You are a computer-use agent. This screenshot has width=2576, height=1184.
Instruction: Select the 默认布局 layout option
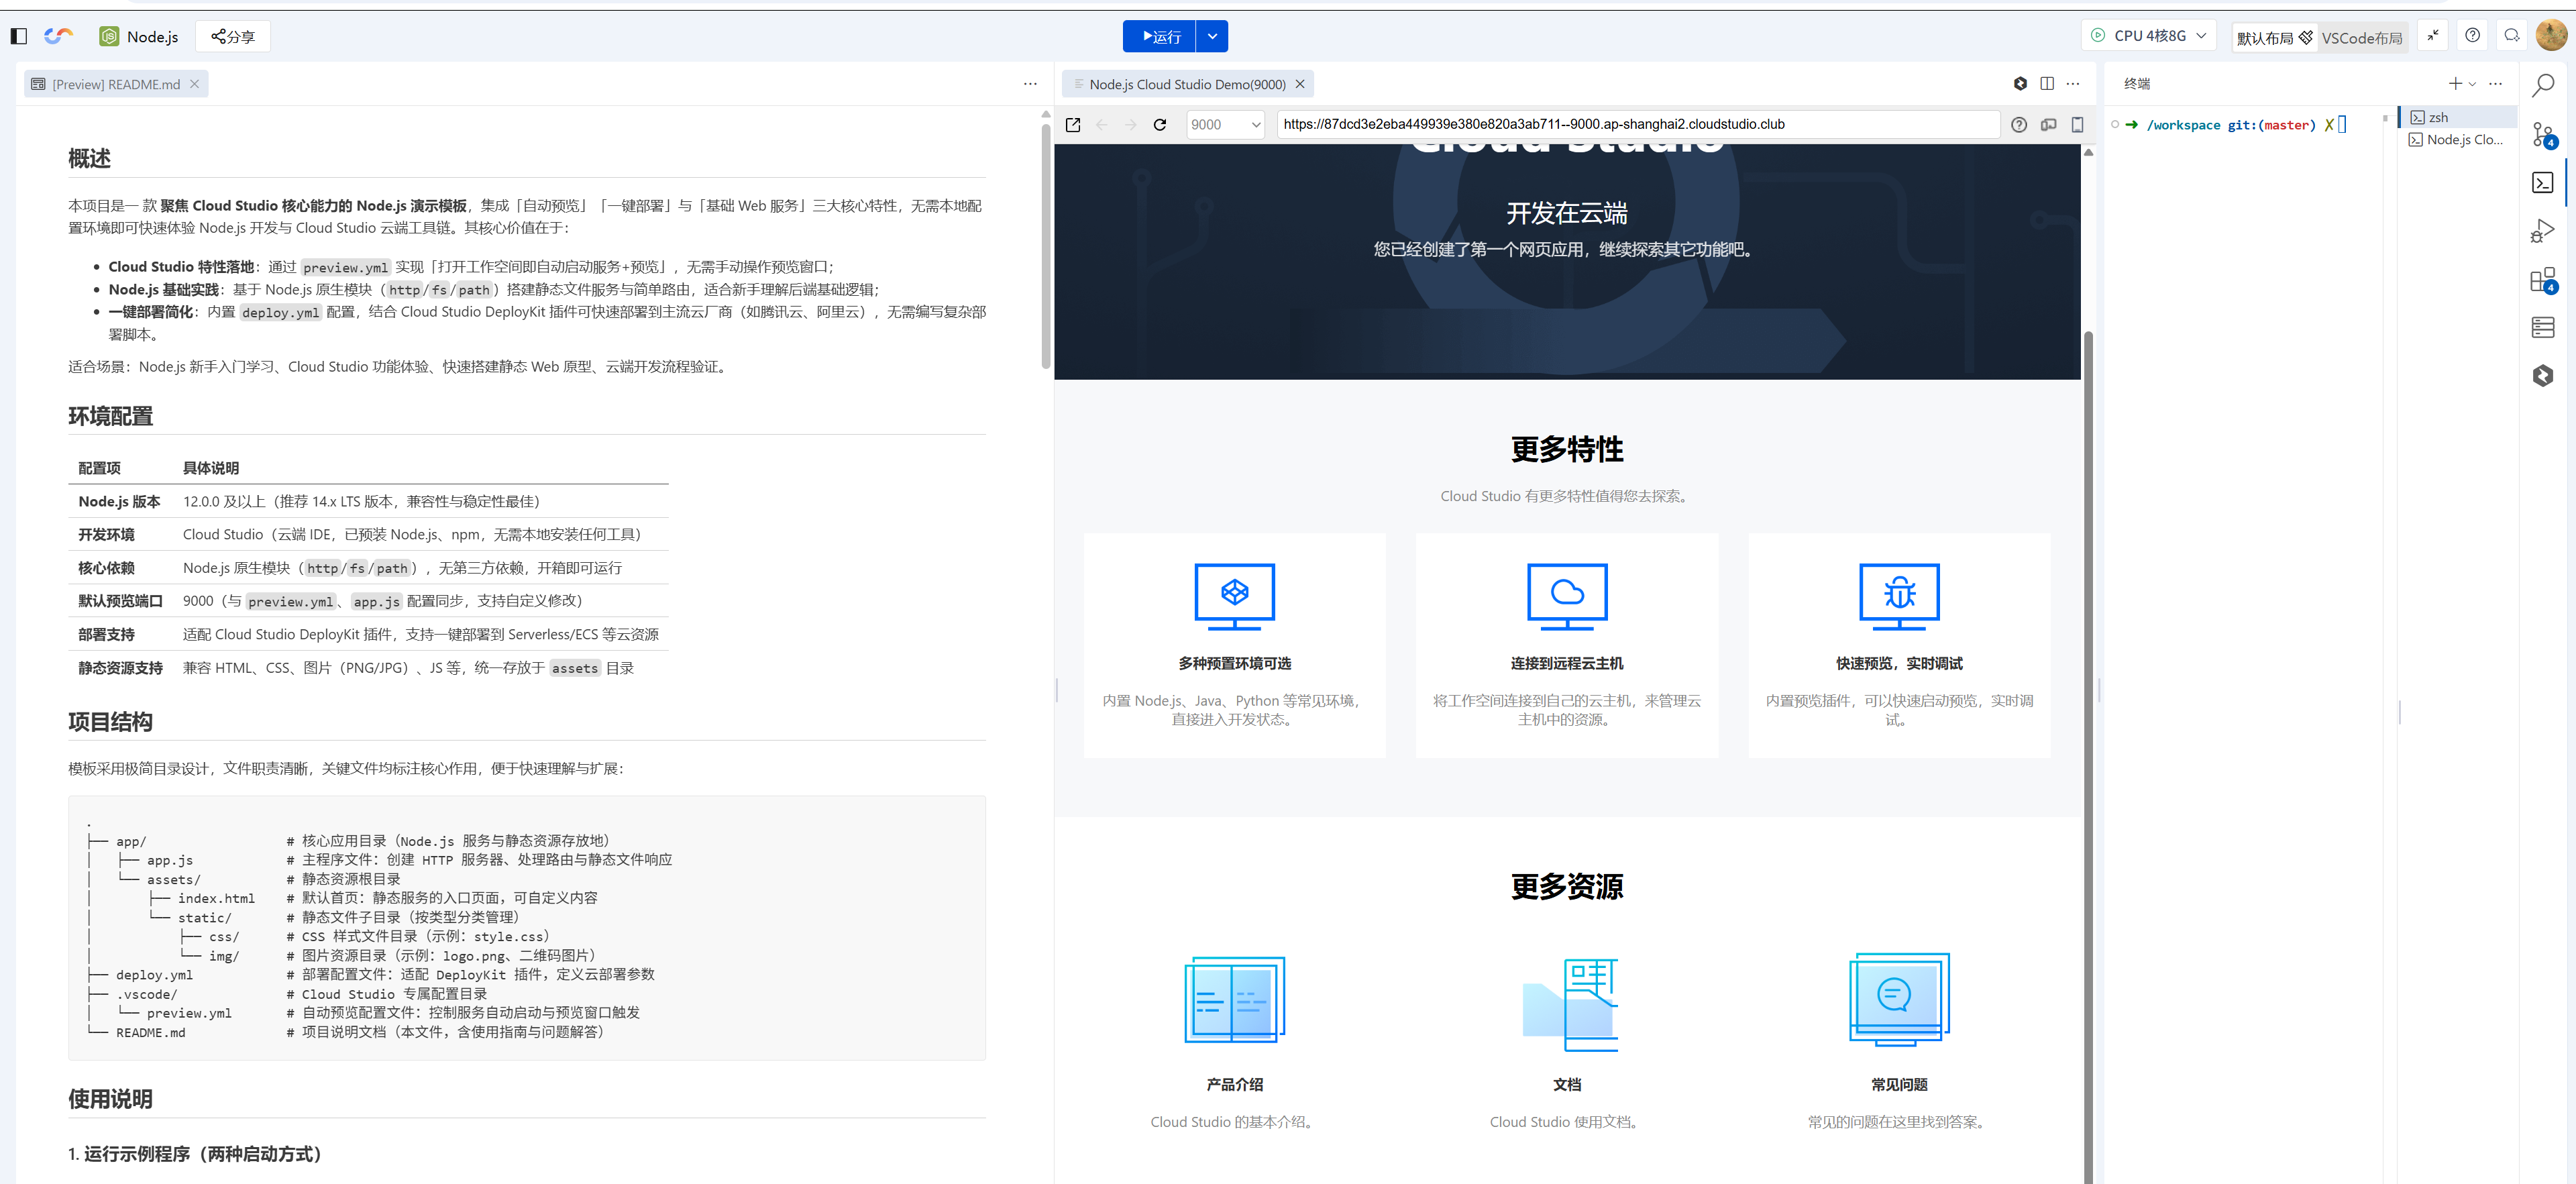click(2265, 38)
